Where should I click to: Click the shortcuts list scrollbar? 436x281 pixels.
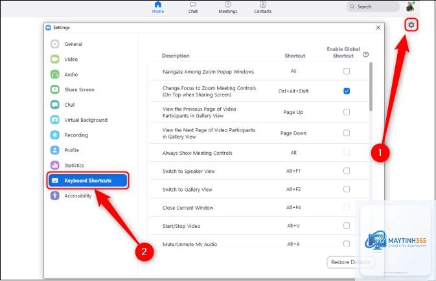point(371,87)
